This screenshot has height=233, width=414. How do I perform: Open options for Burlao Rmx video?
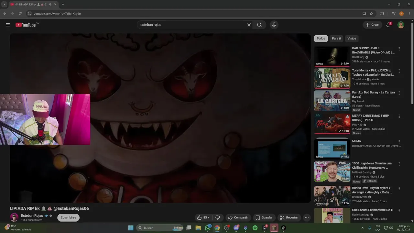point(399,189)
